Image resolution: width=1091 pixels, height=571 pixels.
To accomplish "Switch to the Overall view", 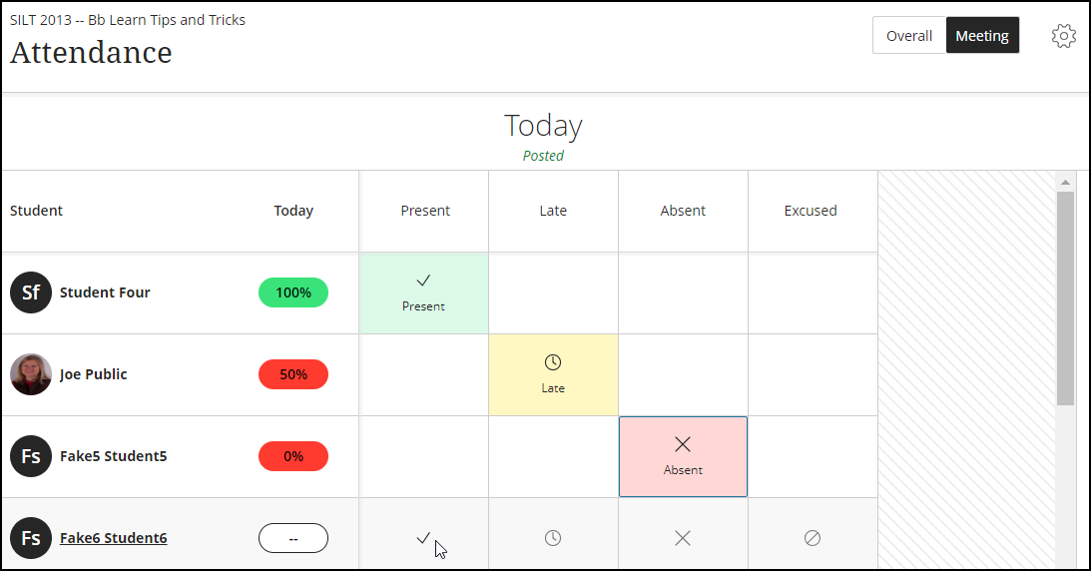I will tap(909, 36).
